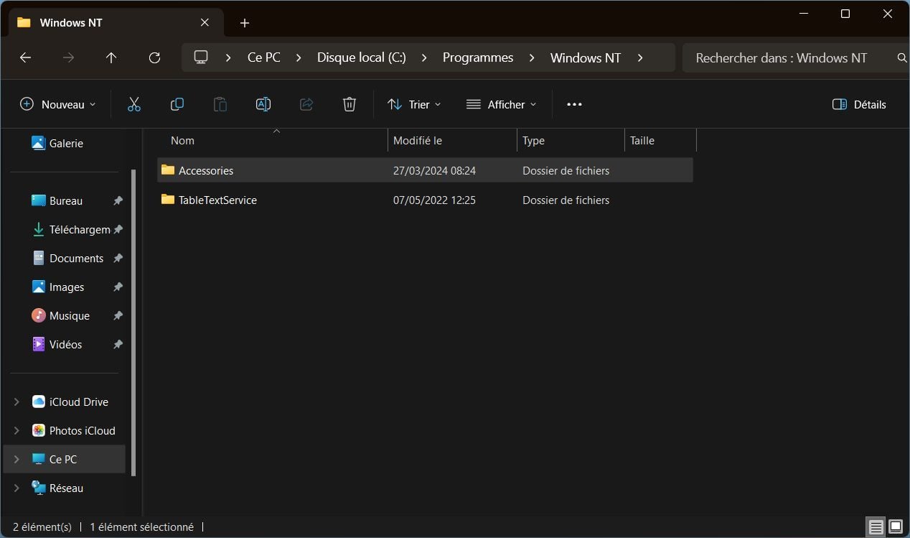Screen dimensions: 910x538
Task: Click the pin icon beside Documents
Action: (118, 259)
